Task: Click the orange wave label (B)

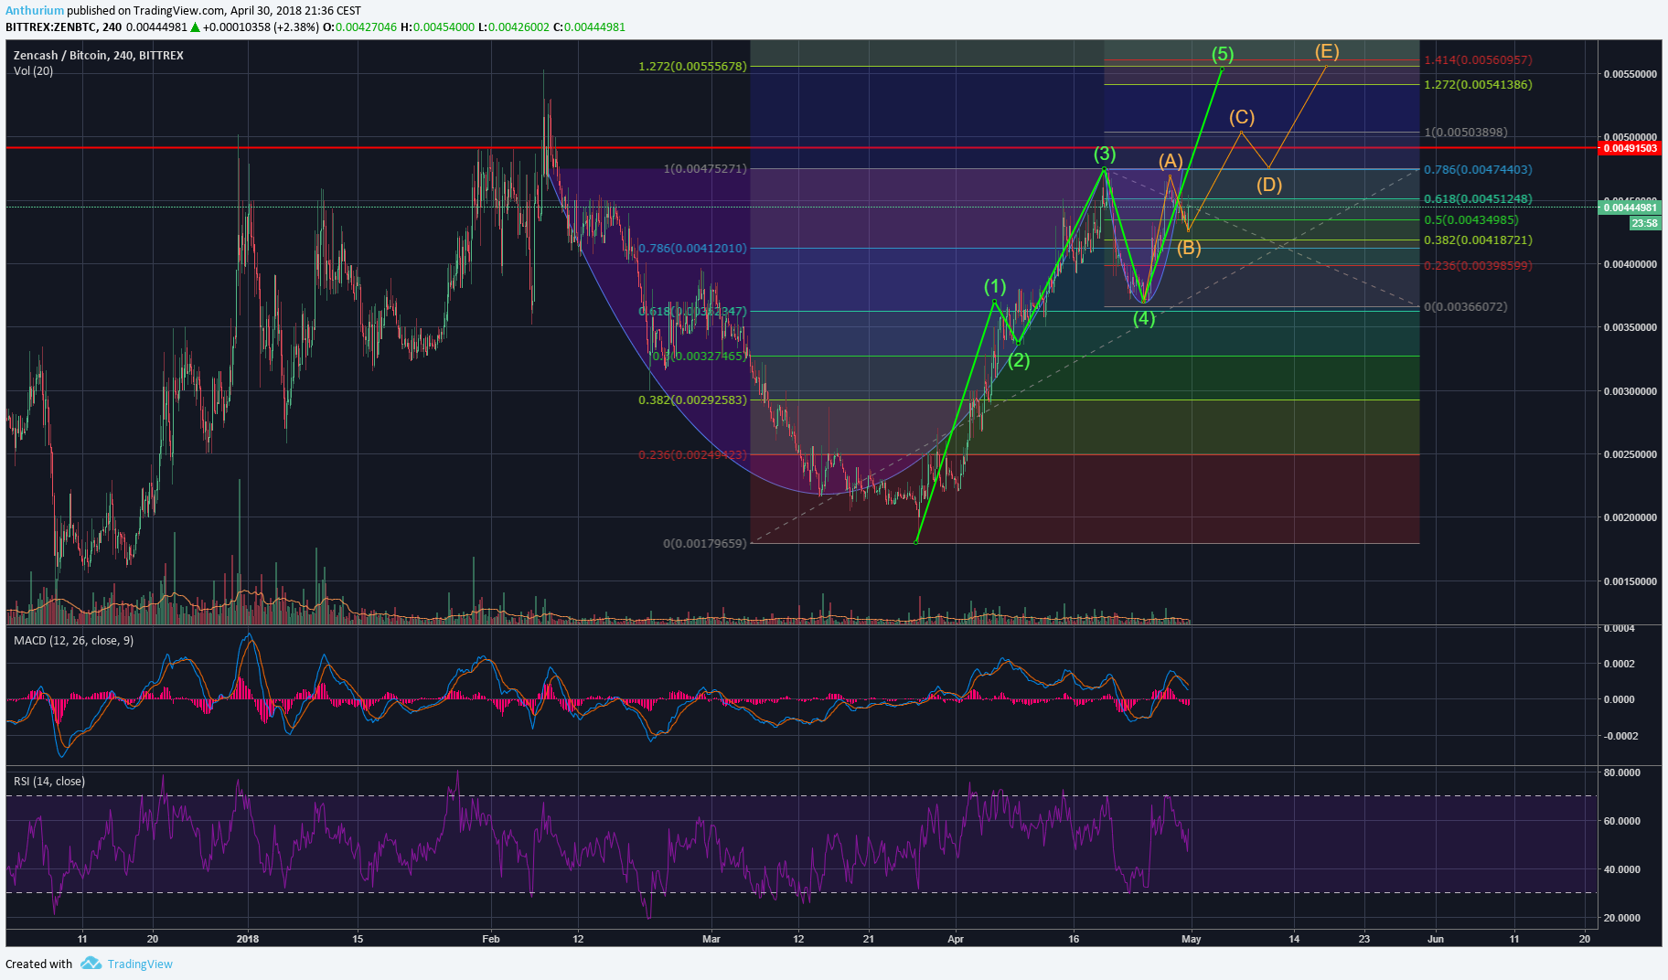Action: click(x=1189, y=248)
